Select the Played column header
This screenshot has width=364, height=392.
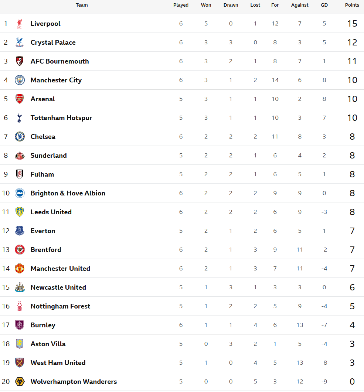(x=181, y=5)
